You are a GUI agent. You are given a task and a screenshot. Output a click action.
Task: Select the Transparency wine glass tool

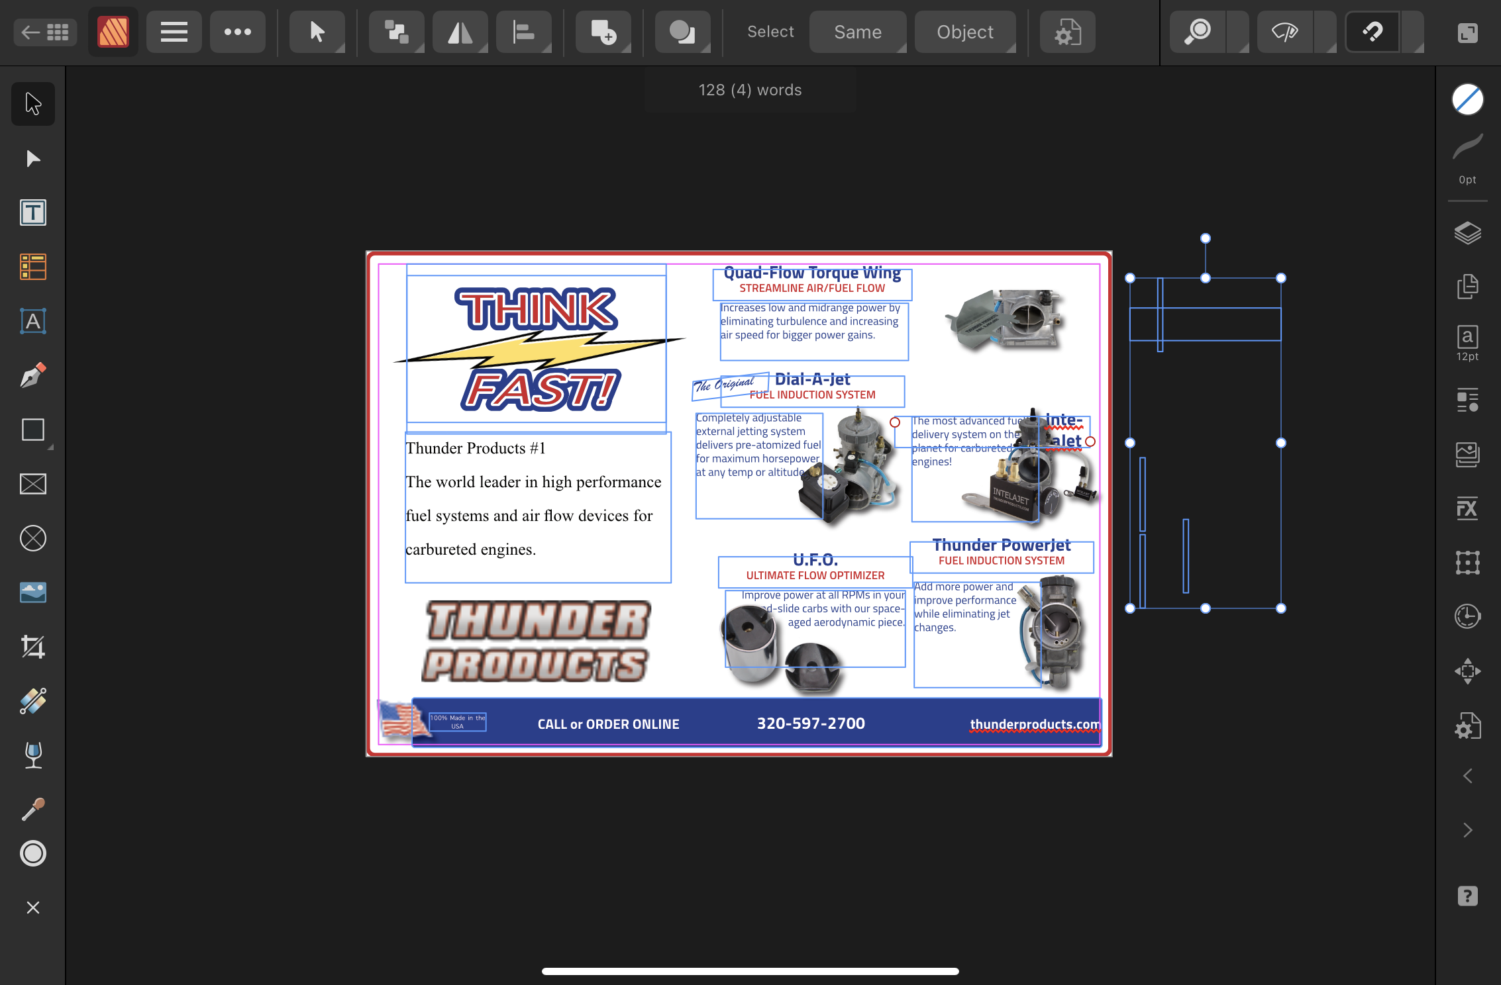33,755
